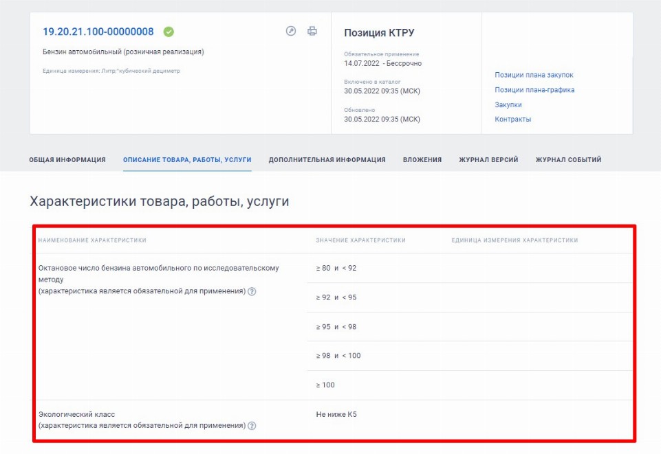Open the Контракты link
The height and width of the screenshot is (454, 661).
click(512, 120)
